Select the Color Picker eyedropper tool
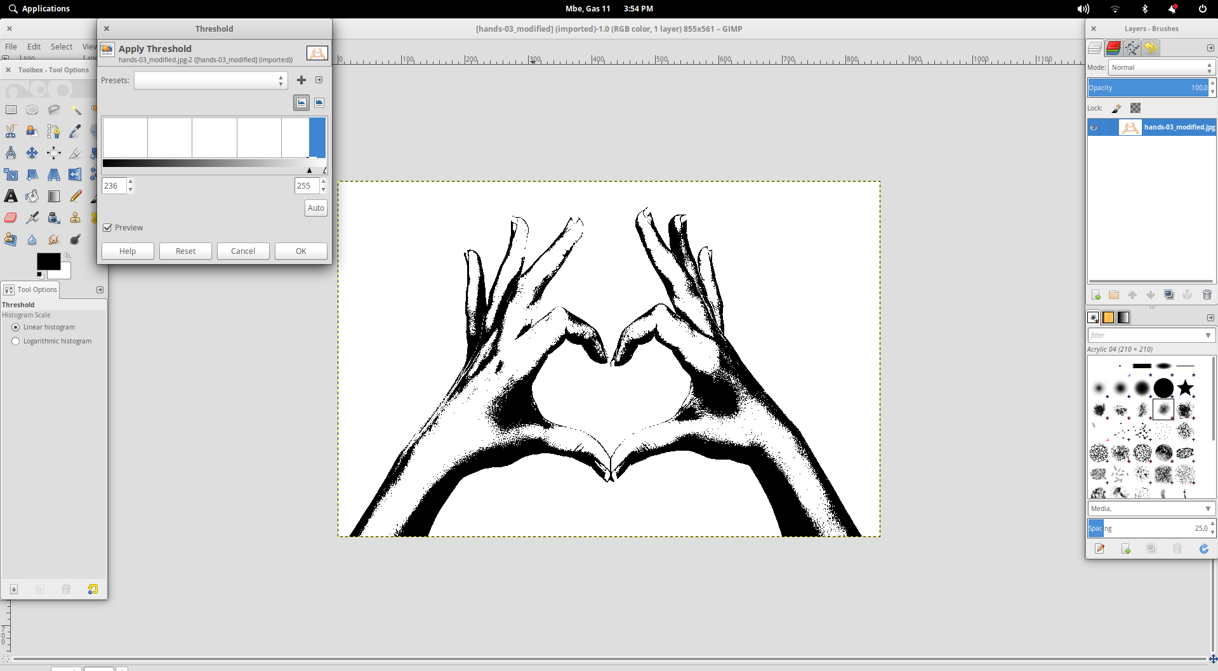Screen dimensions: 1218x671 76,131
